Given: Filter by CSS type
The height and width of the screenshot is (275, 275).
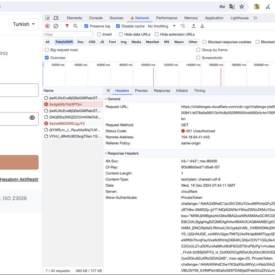Looking at the screenshot, I should (x=92, y=42).
